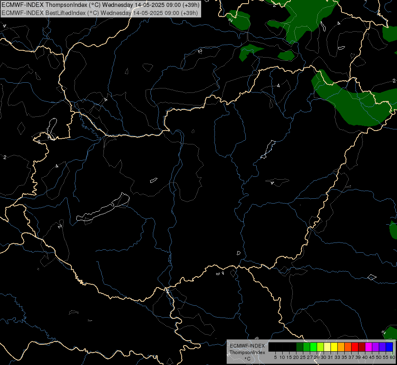Select the dark green 20-25 legend swatch
This screenshot has width=397, height=365.
pos(300,347)
